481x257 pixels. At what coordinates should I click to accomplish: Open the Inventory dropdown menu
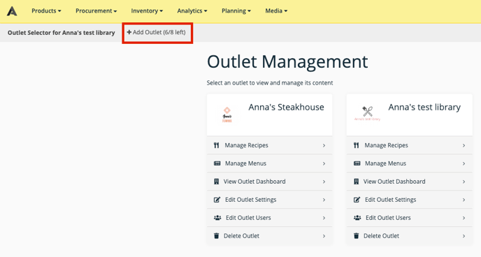(x=147, y=10)
